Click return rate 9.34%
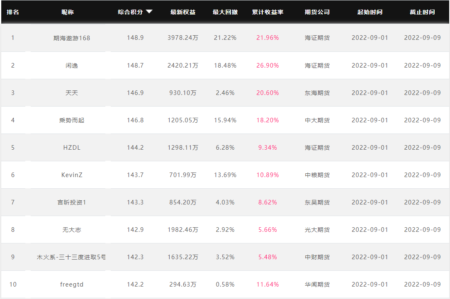The image size is (450, 299). 268,148
